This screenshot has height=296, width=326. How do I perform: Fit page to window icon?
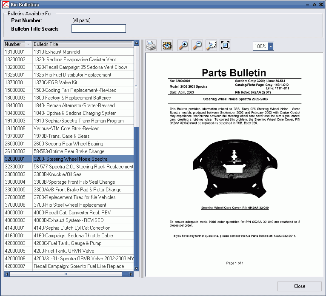[x=226, y=46]
